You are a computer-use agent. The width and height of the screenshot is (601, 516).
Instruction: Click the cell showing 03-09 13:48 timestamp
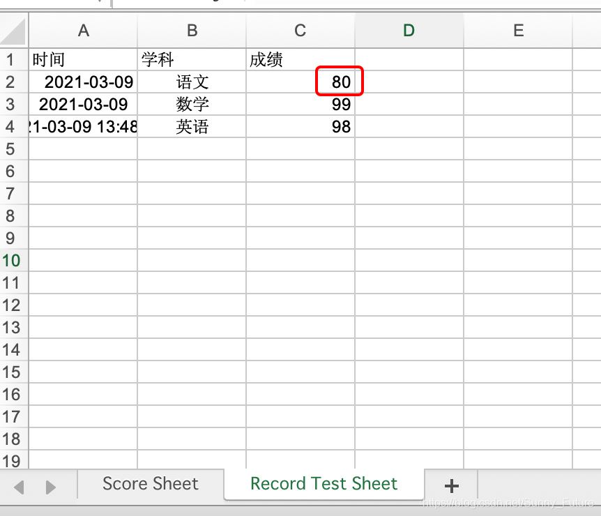(84, 127)
